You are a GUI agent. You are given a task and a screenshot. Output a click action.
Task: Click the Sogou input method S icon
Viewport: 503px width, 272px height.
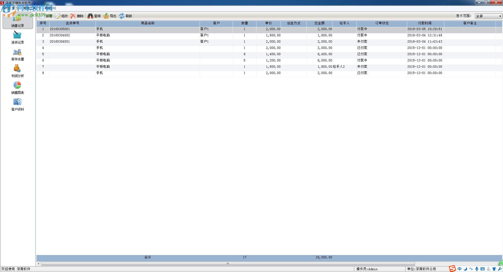pos(452,269)
